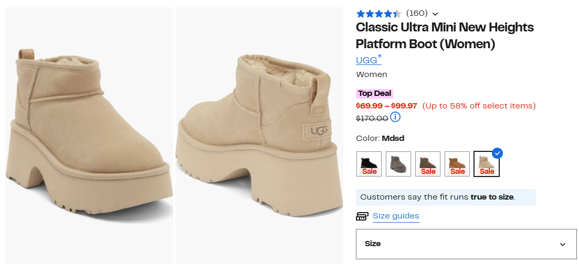Pick the olive green boot color swatch
579x264 pixels.
click(428, 164)
